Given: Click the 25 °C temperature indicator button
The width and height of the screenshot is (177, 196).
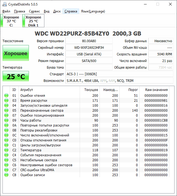Looking at the screenshot, I should 15,76.
